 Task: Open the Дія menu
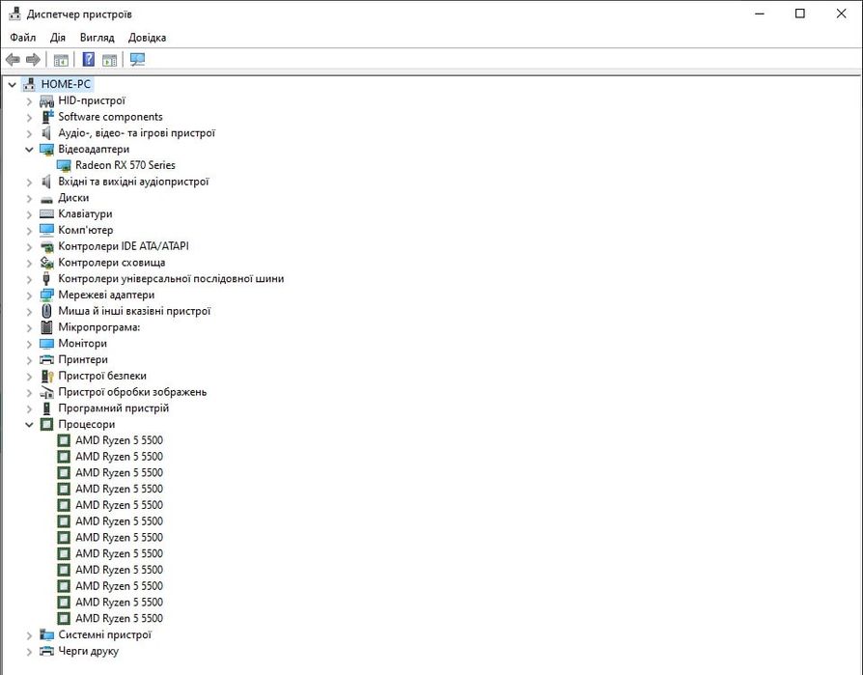pos(58,38)
